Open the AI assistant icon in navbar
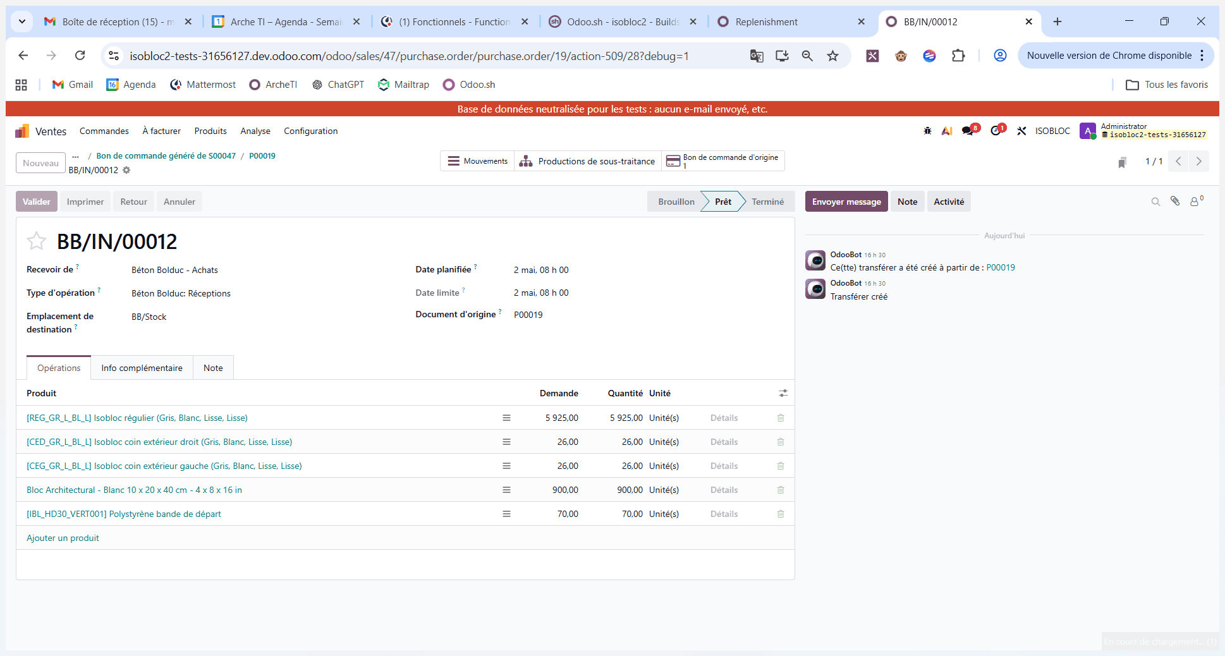This screenshot has height=656, width=1225. [x=947, y=131]
